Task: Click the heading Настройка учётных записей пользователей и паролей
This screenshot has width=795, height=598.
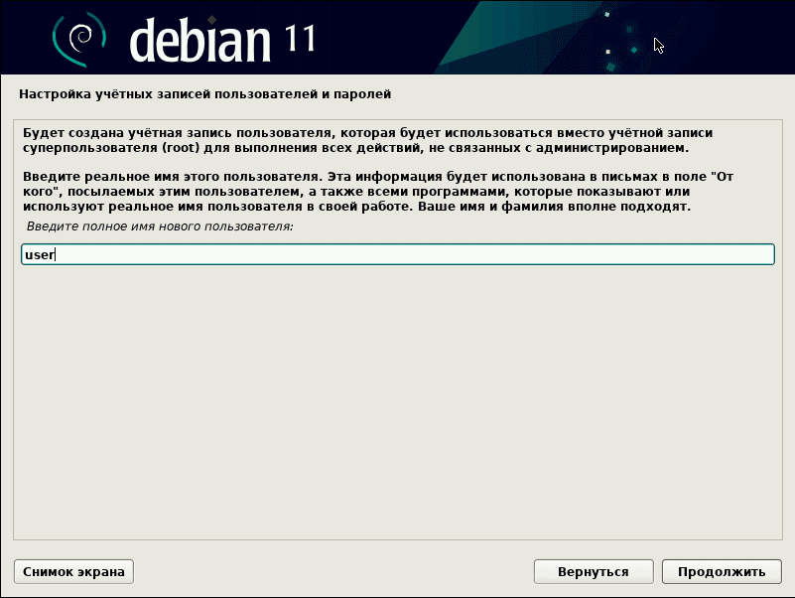Action: click(204, 94)
